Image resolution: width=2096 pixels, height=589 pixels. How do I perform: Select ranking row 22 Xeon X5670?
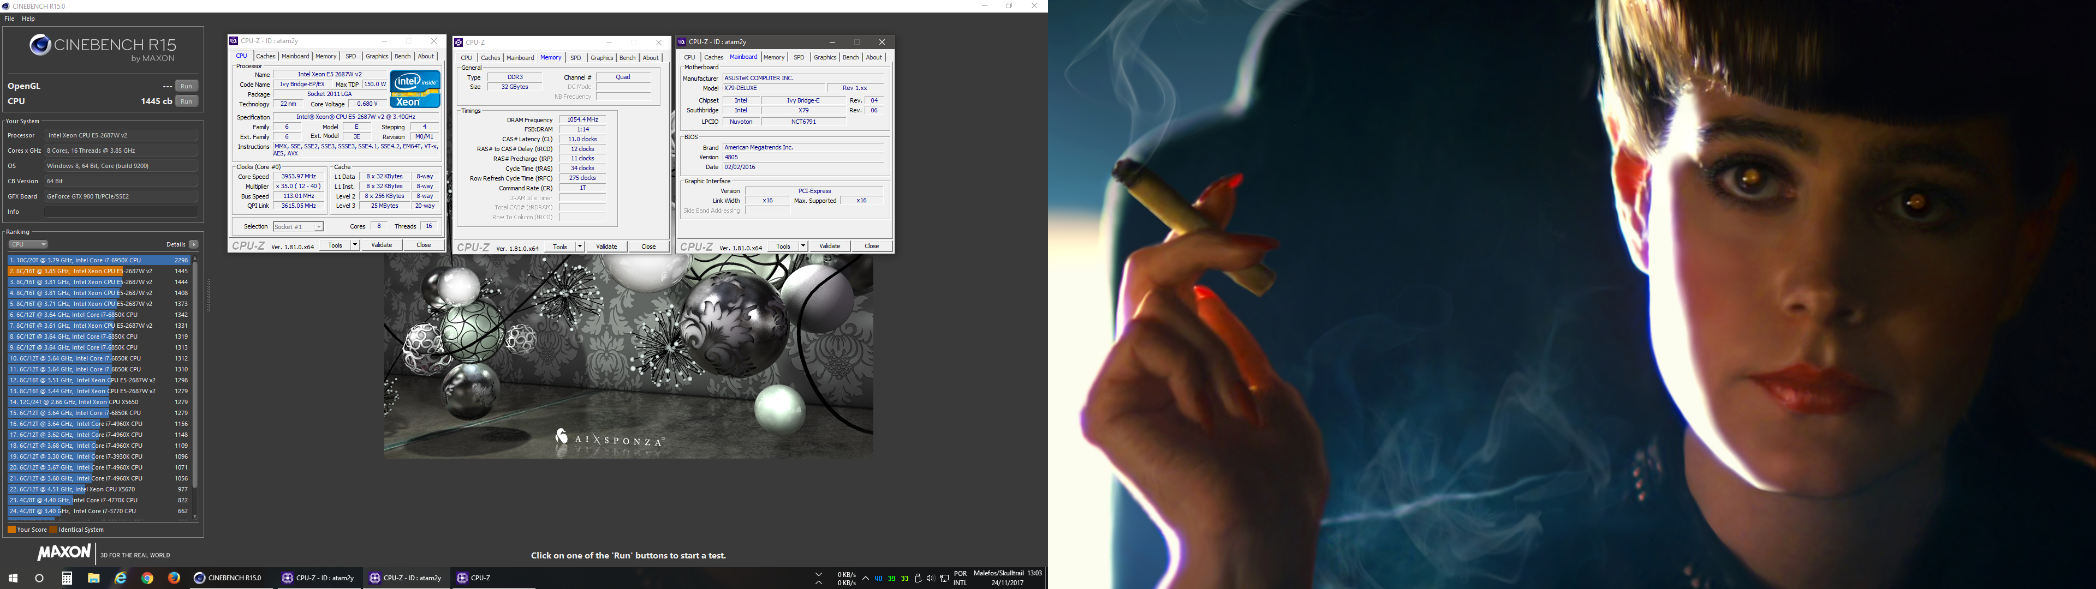[x=99, y=489]
